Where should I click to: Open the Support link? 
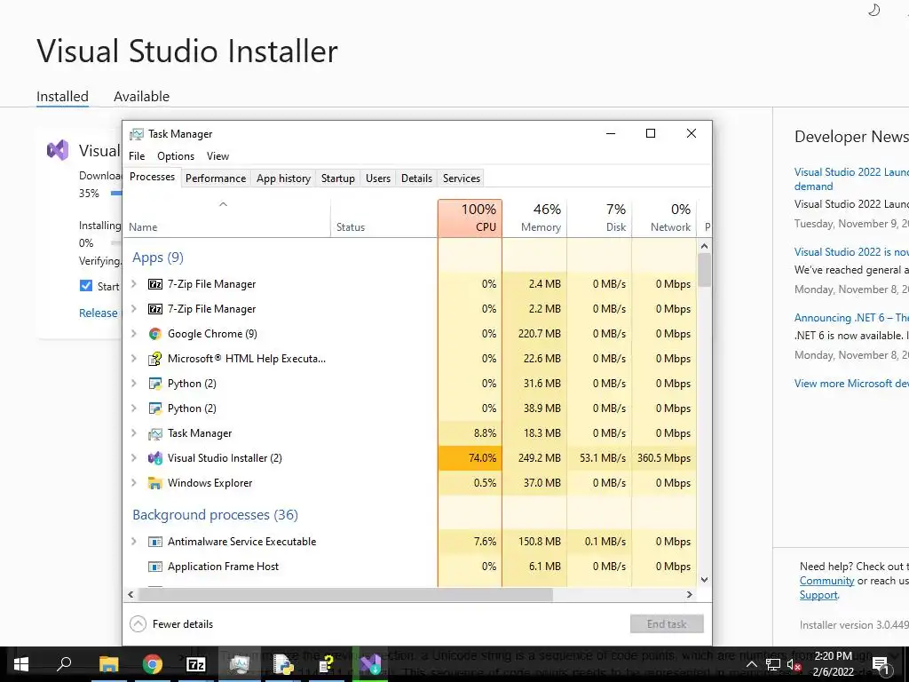click(818, 595)
